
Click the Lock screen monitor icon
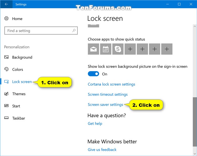[6, 82]
